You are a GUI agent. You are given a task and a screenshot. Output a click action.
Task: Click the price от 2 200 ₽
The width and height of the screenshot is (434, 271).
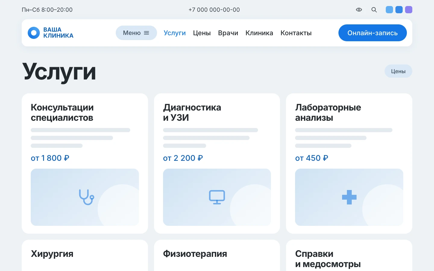coord(183,158)
